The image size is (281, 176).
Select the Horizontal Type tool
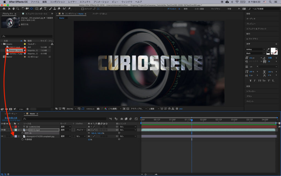pyautogui.click(x=45, y=9)
